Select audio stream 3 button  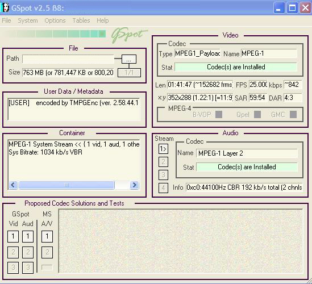click(x=163, y=174)
